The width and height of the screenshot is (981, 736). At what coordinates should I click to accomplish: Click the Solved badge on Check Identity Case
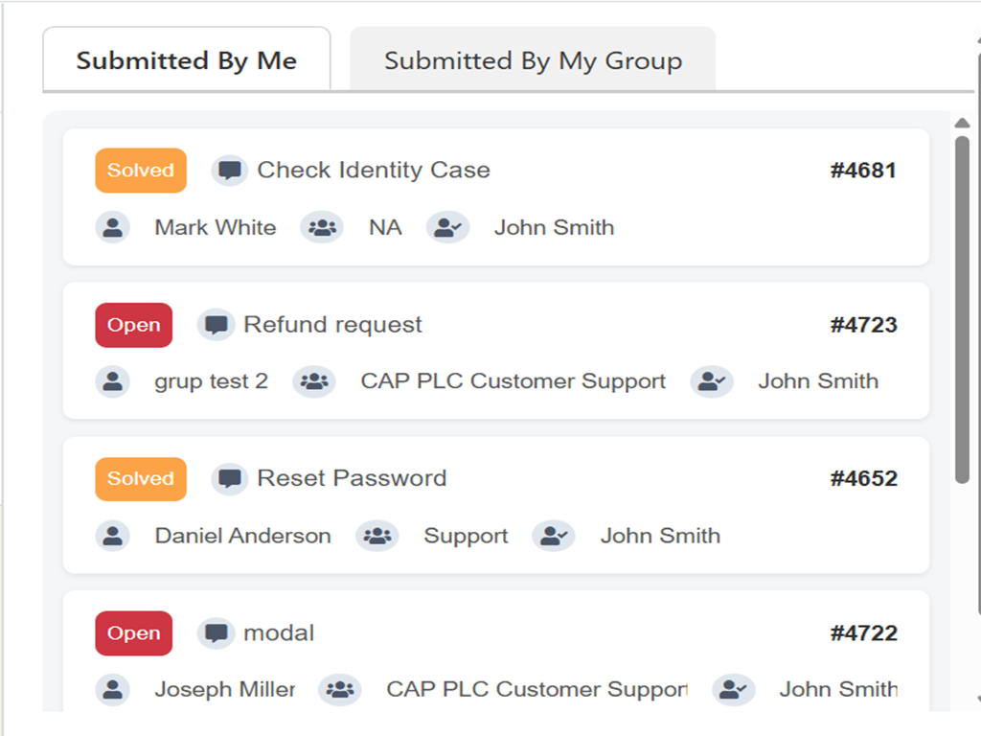[x=141, y=171]
